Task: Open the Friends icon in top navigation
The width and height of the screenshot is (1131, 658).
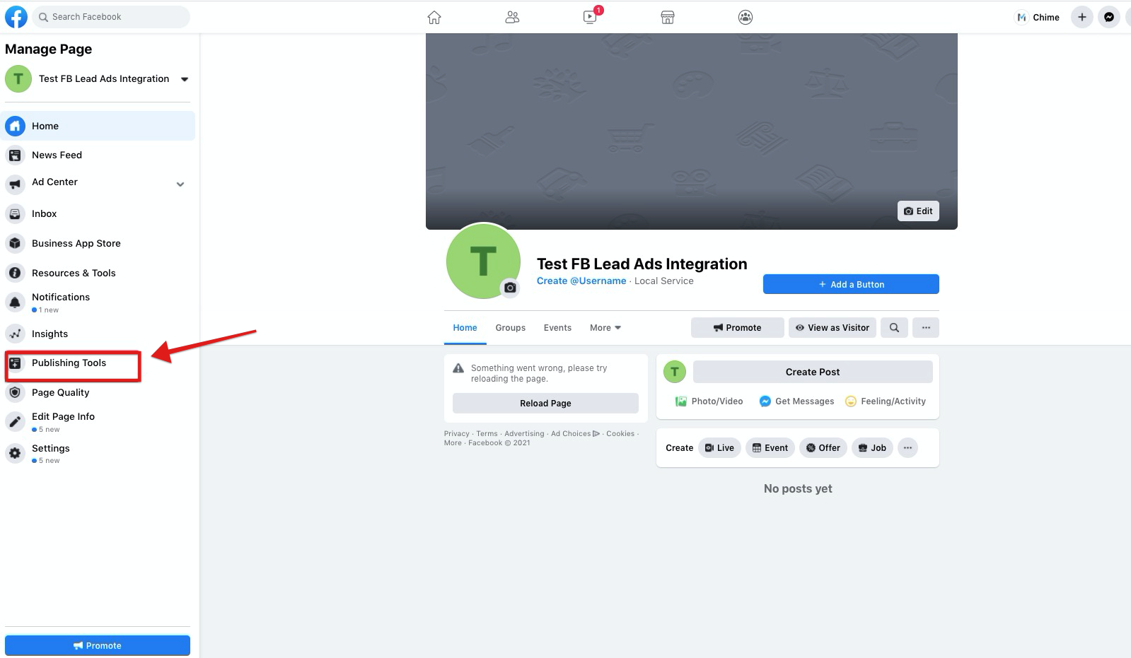Action: 512,17
